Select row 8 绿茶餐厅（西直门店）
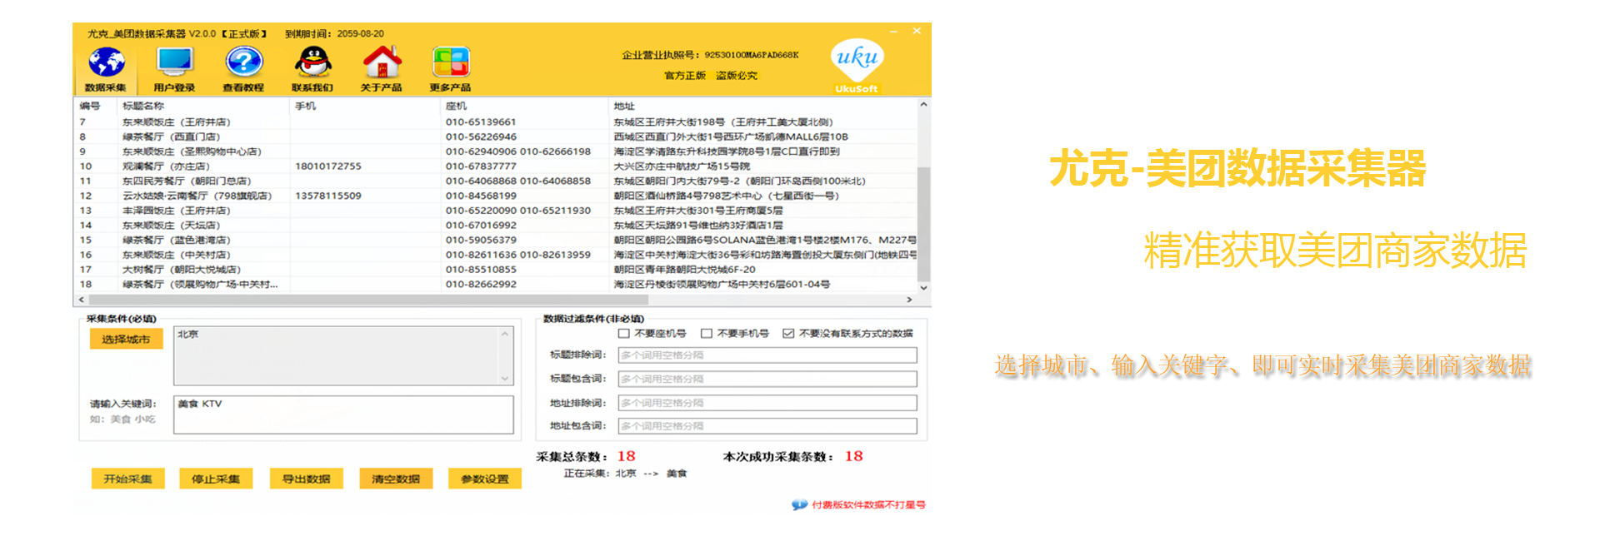The width and height of the screenshot is (1600, 541). click(496, 136)
